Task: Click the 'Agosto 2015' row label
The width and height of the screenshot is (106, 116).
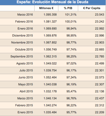Action: tap(25, 63)
